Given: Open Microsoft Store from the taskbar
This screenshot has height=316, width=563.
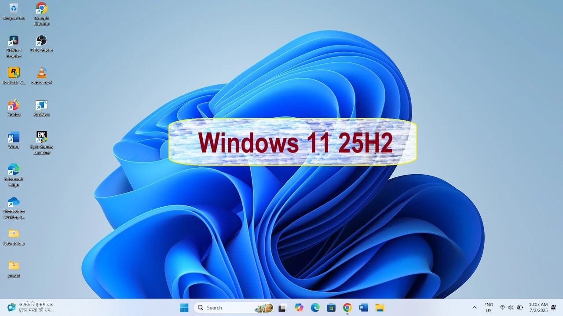Looking at the screenshot, I should pyautogui.click(x=331, y=308).
